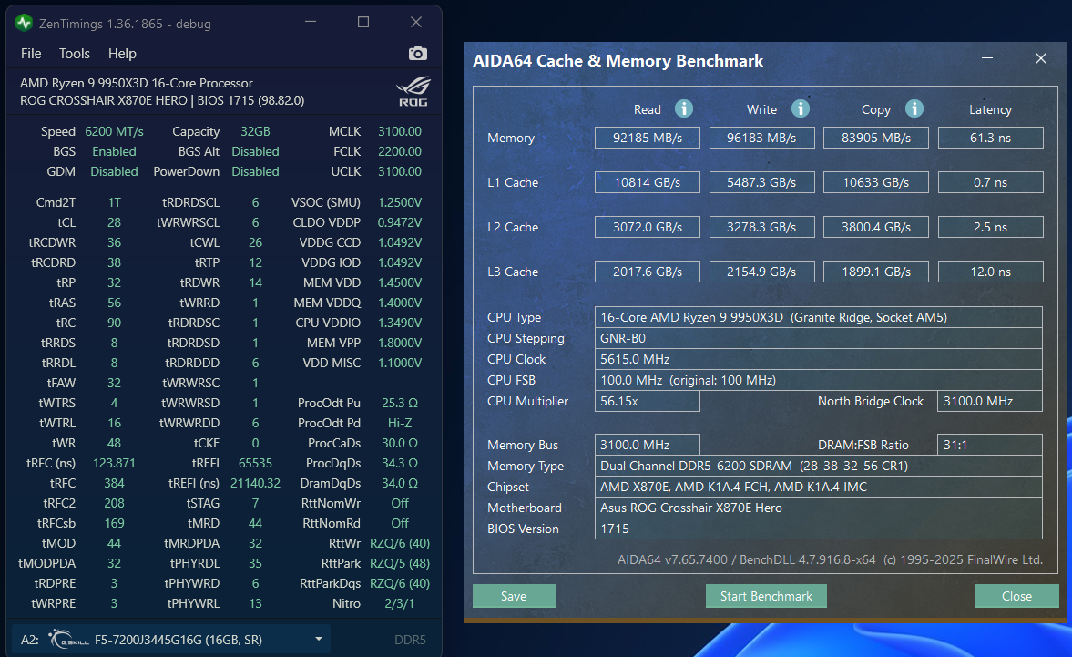The height and width of the screenshot is (657, 1072).
Task: Select L2 Cache Copy value 3800.4 GB/s
Action: [876, 227]
